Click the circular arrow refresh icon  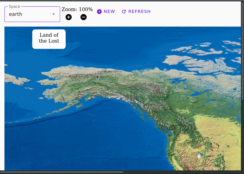click(124, 12)
